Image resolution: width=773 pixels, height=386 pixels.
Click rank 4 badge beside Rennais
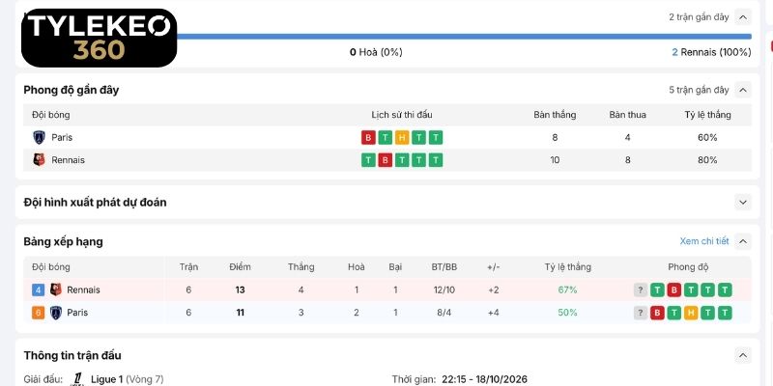click(38, 290)
